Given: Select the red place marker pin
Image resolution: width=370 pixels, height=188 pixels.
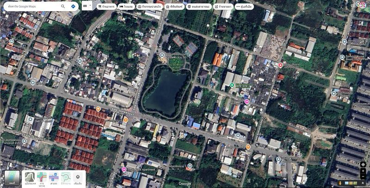Looking at the screenshot, I should [280, 65].
